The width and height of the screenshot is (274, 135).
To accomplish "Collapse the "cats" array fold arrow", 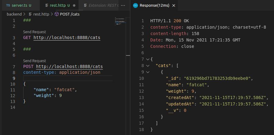I will click(x=148, y=66).
